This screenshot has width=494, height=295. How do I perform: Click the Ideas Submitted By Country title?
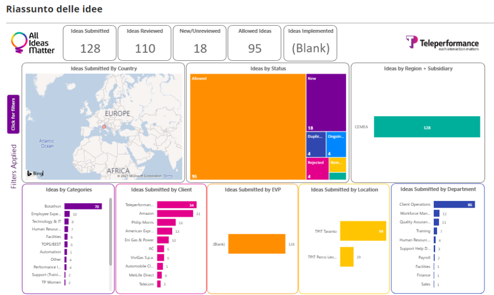click(104, 69)
